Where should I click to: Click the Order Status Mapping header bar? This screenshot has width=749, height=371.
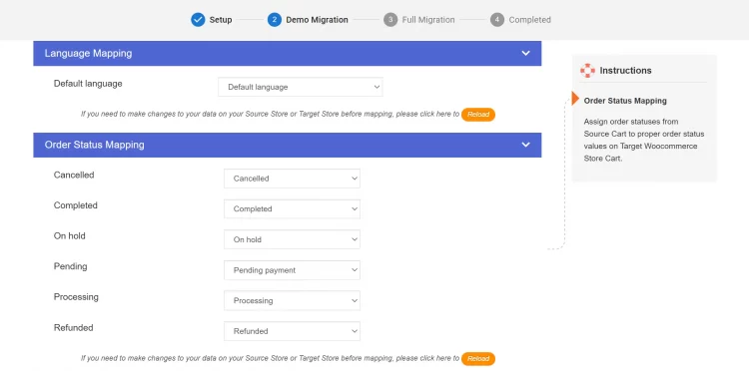pyautogui.click(x=287, y=145)
